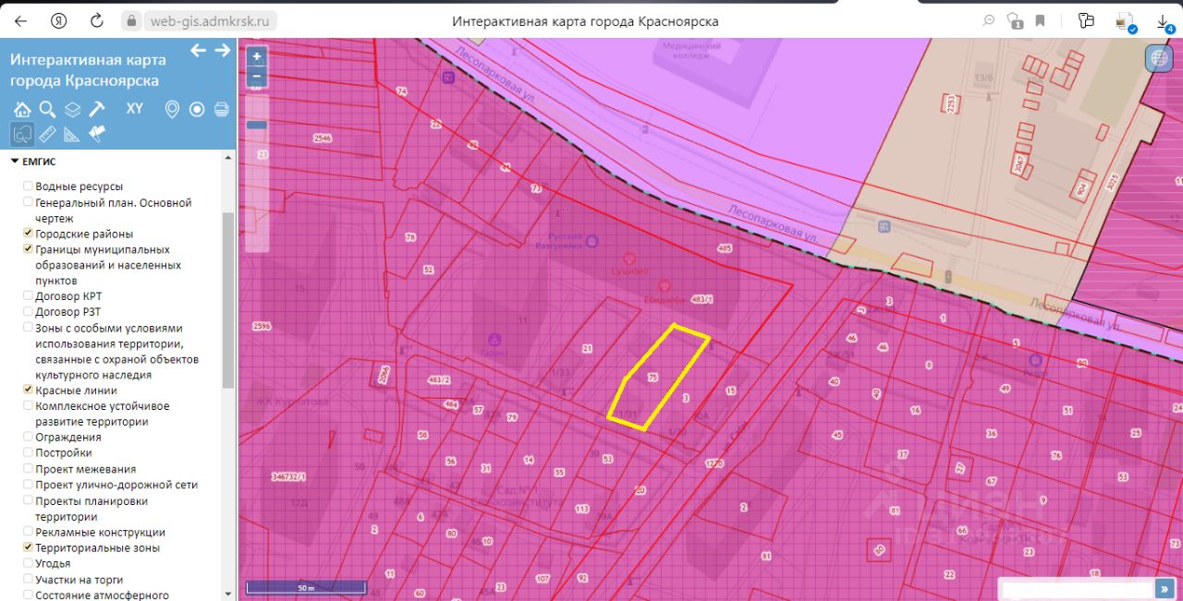Click the printer icon to print map
Viewport: 1183px width, 601px height.
(x=222, y=110)
